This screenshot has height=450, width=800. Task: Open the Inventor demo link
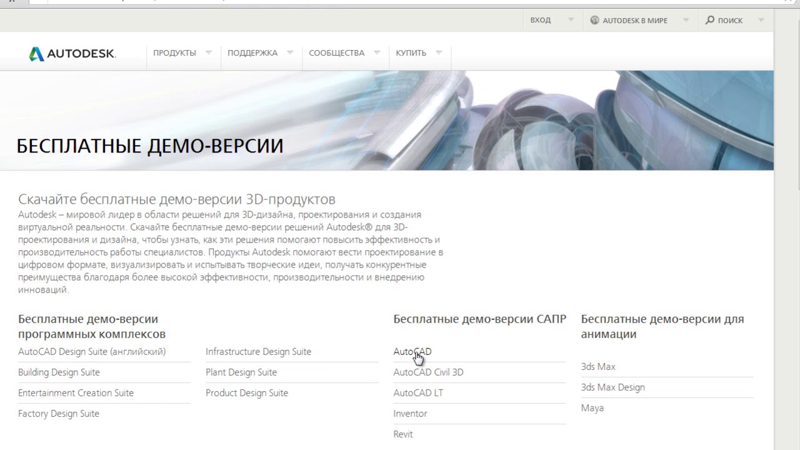pos(410,414)
